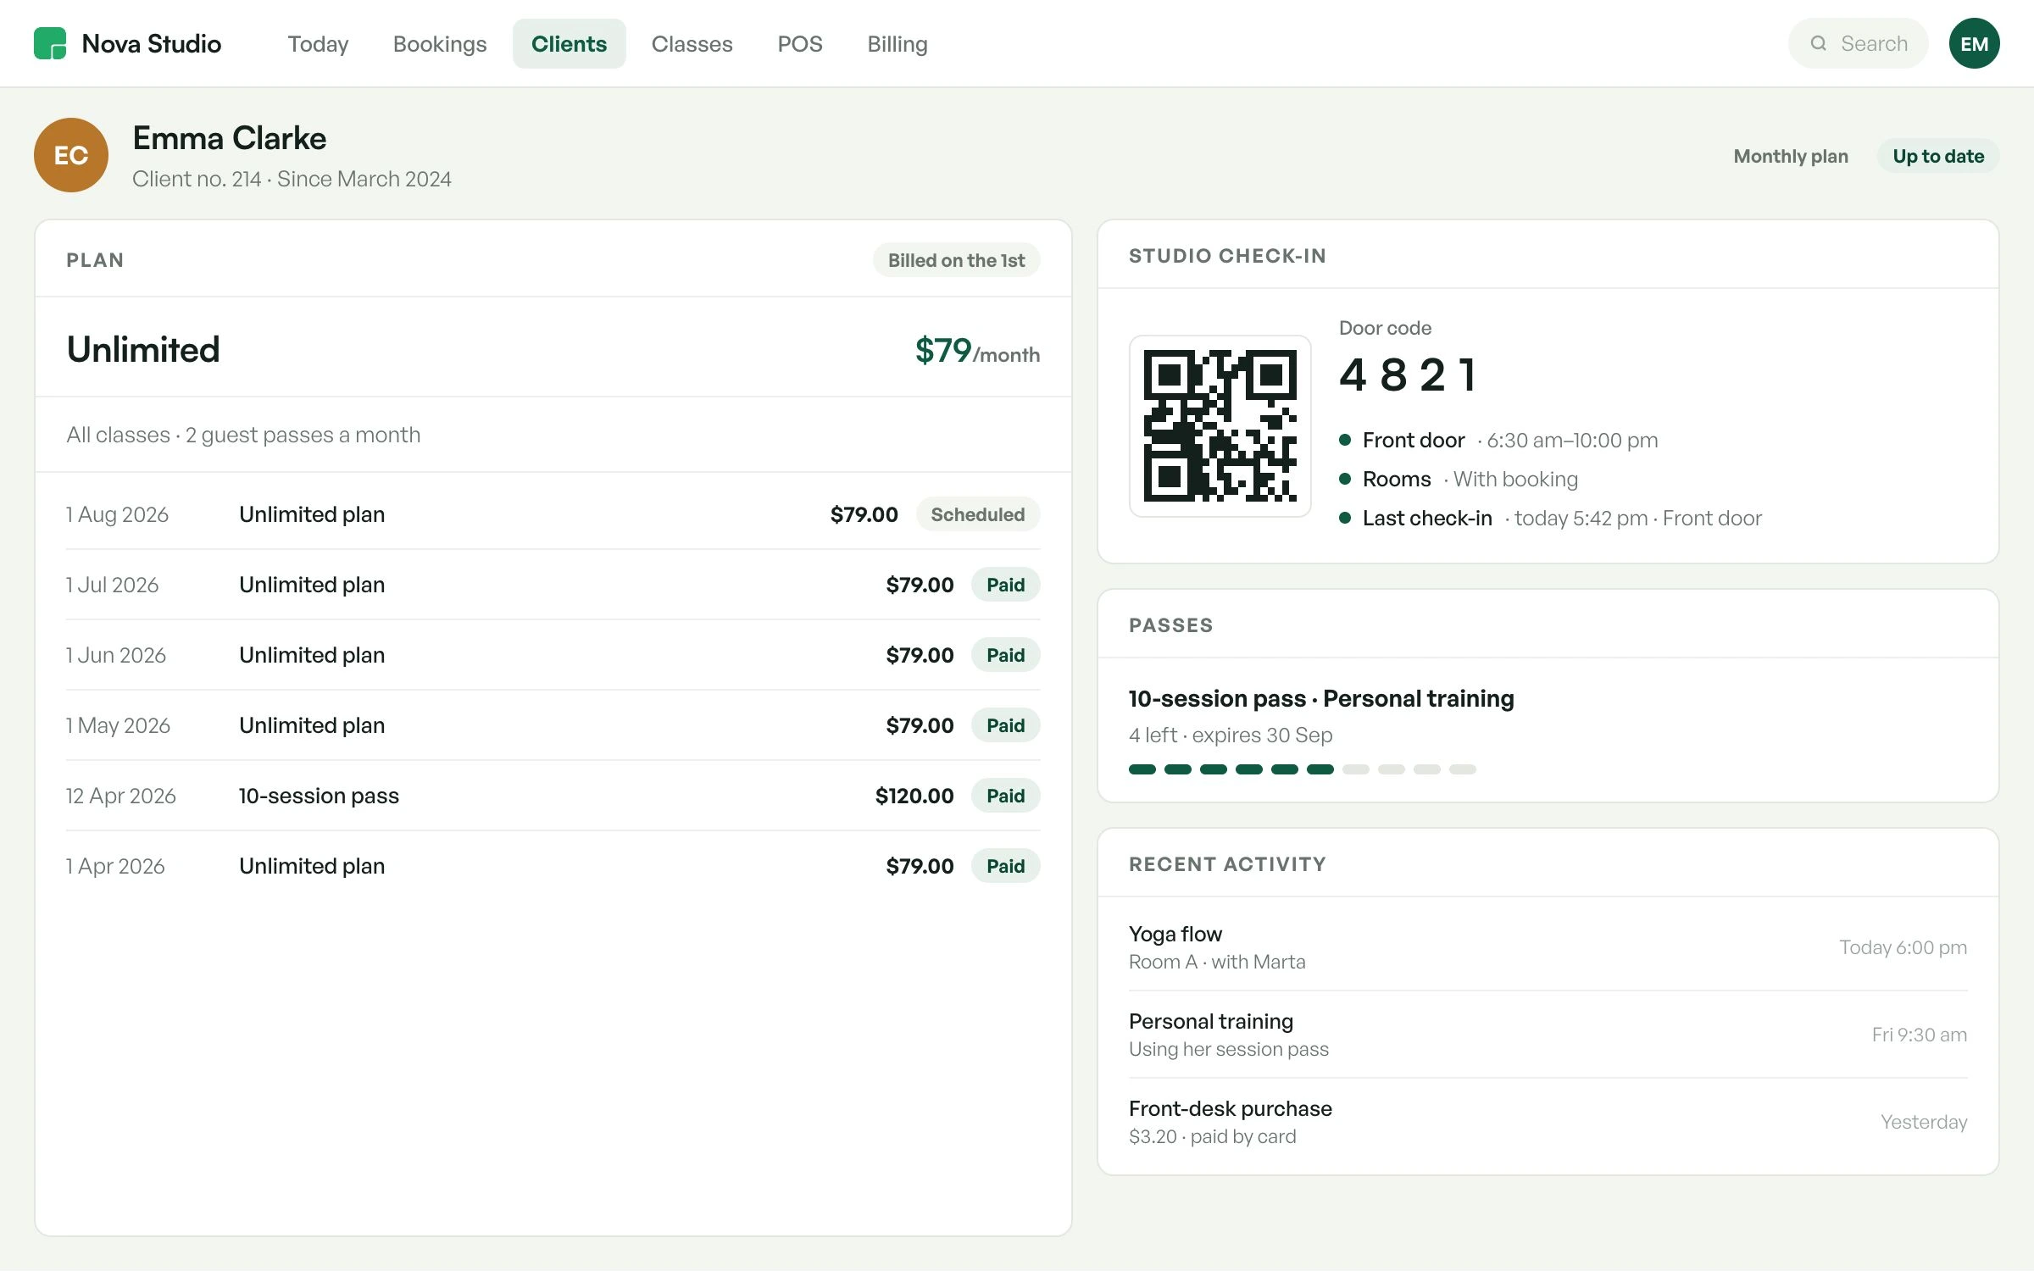Open the Front-desk purchase activity item
Image resolution: width=2034 pixels, height=1271 pixels.
1548,1121
